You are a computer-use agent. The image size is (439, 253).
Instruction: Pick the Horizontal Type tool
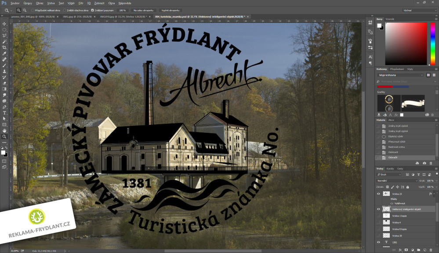click(x=4, y=113)
